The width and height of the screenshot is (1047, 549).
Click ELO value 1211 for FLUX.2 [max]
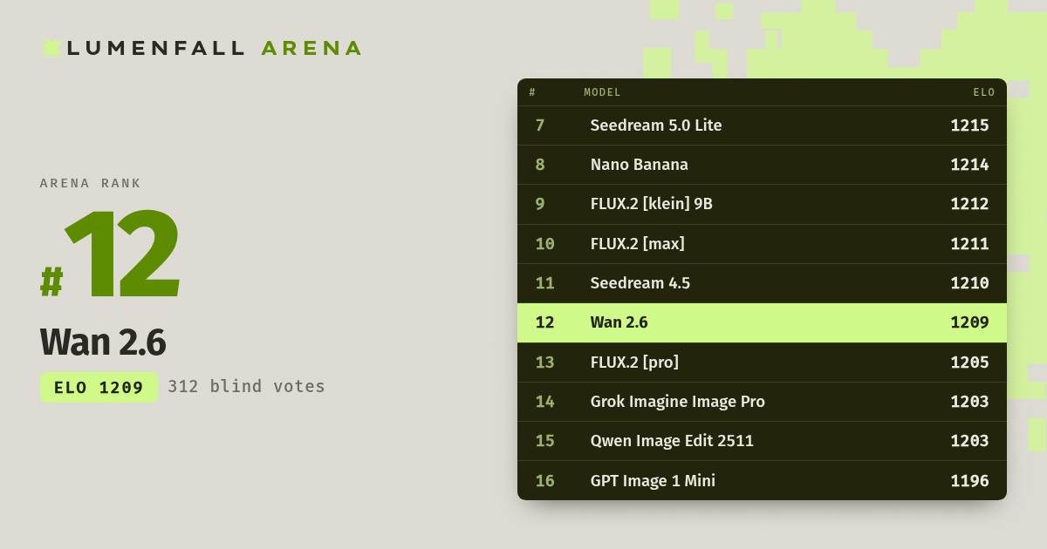[969, 244]
